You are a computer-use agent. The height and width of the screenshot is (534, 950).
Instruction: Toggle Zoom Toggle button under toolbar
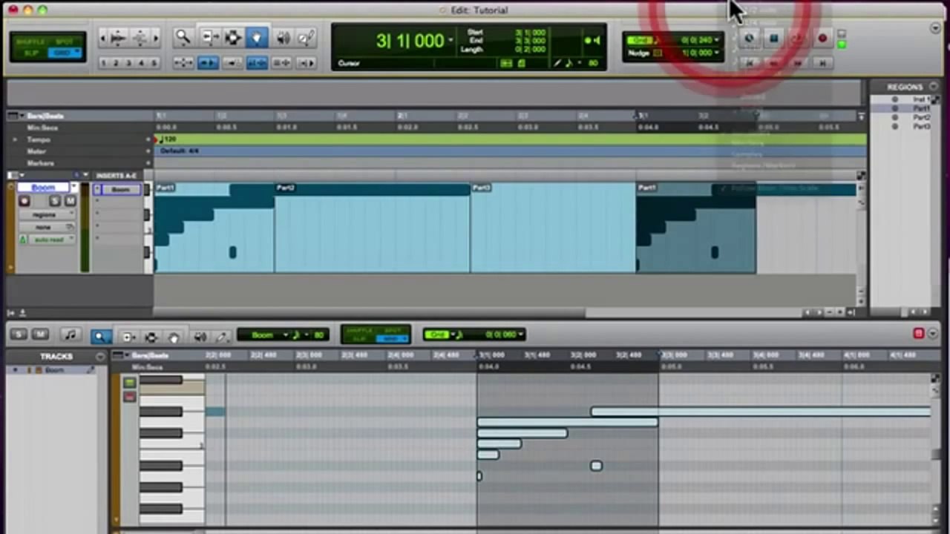(x=183, y=63)
